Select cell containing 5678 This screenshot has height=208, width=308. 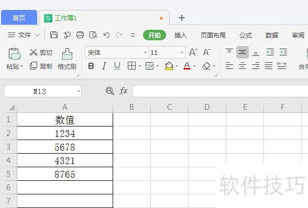pyautogui.click(x=65, y=147)
